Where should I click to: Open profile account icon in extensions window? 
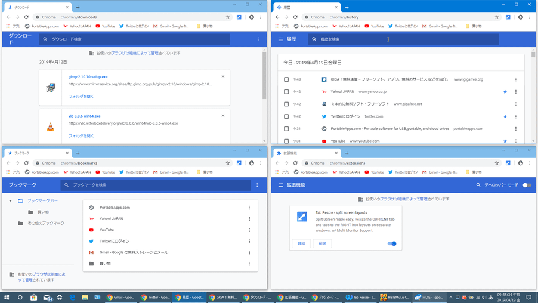521,163
